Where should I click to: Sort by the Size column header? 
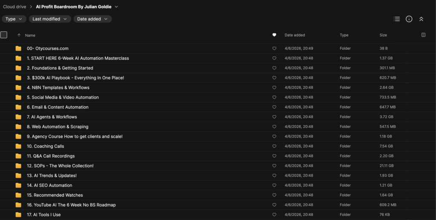[x=384, y=35]
